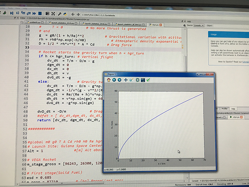Open the View menu in the menu bar

tap(16, 8)
